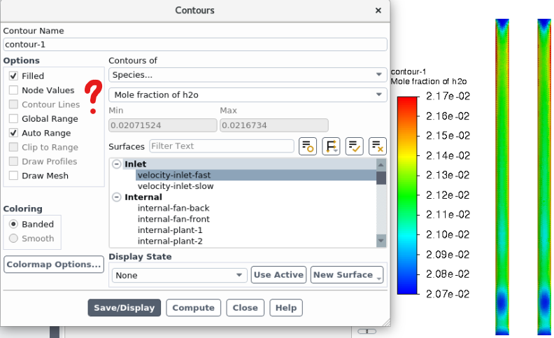Open the Species category dropdown
Viewport: 554px width, 338px height.
(248, 75)
